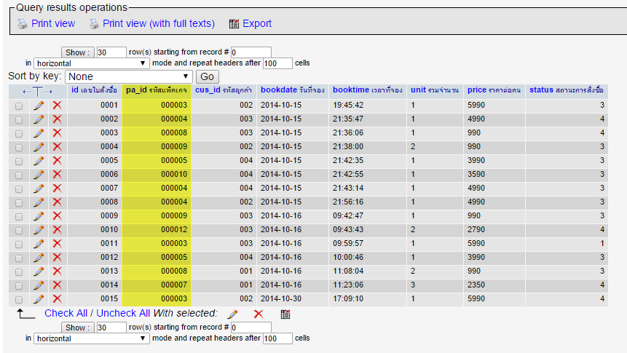Viewport: 627px width, 353px height.
Task: Check the checkbox for row 0015
Action: pos(19,299)
